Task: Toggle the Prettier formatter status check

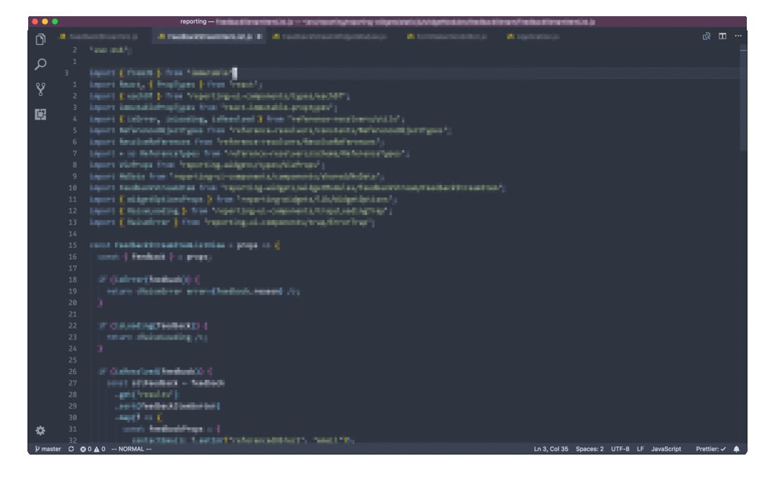Action: point(710,448)
